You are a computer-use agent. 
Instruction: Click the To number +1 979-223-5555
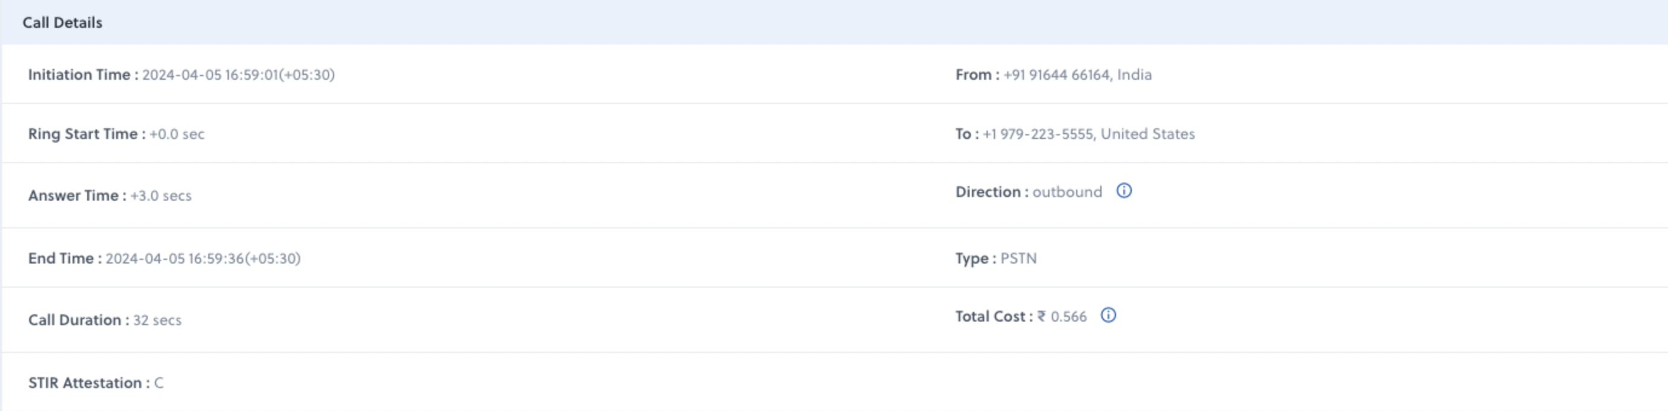click(x=1039, y=134)
